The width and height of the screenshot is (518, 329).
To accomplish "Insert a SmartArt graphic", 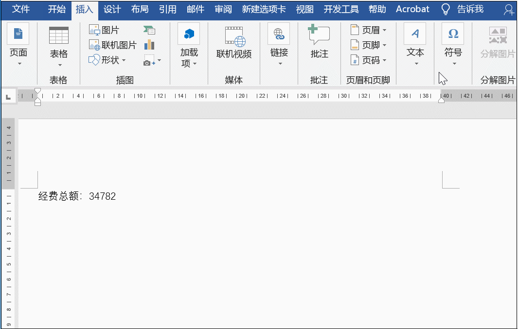I will (x=149, y=29).
